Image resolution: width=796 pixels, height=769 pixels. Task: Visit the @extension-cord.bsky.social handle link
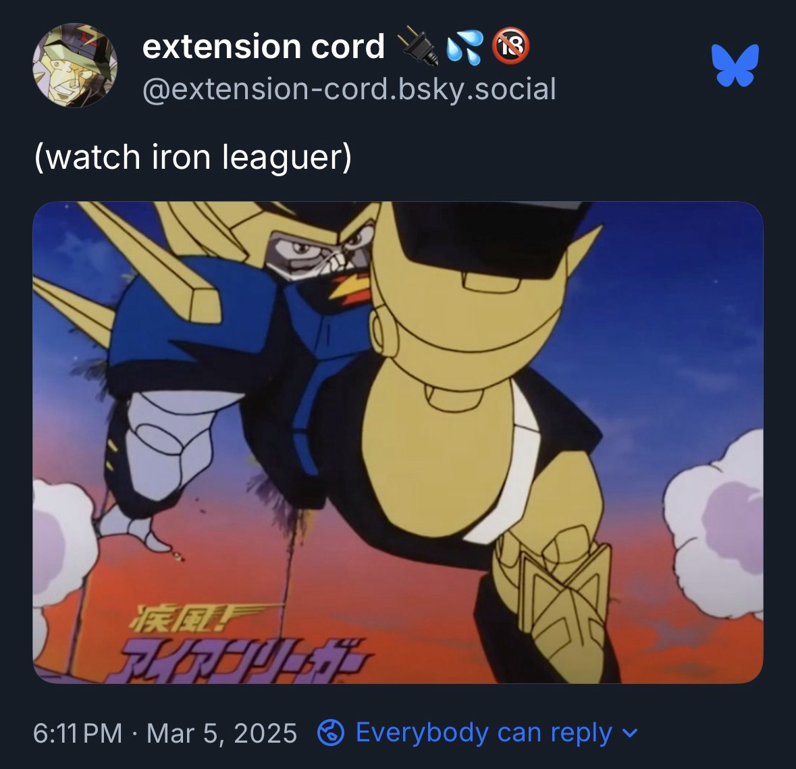coord(349,89)
